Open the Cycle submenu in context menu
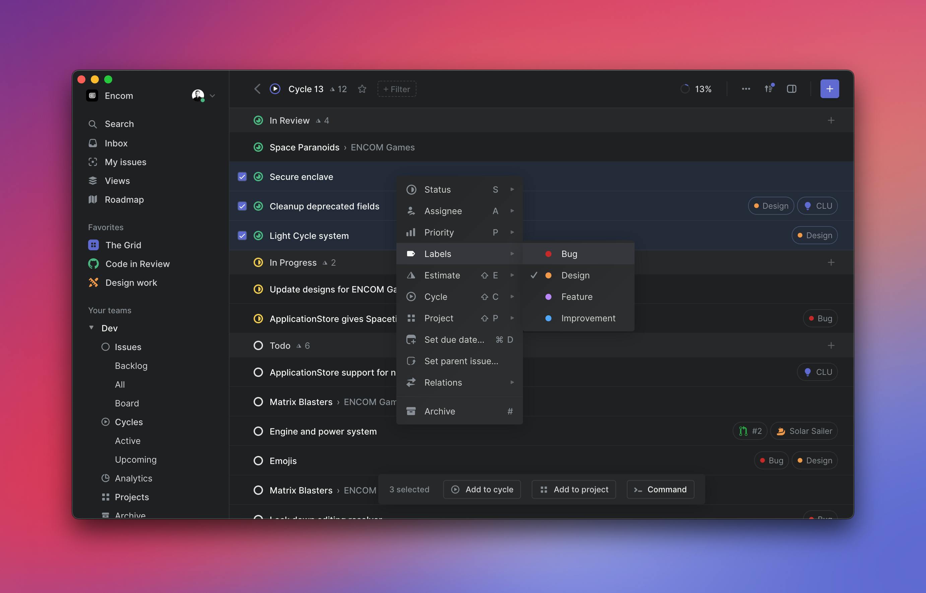 (460, 297)
